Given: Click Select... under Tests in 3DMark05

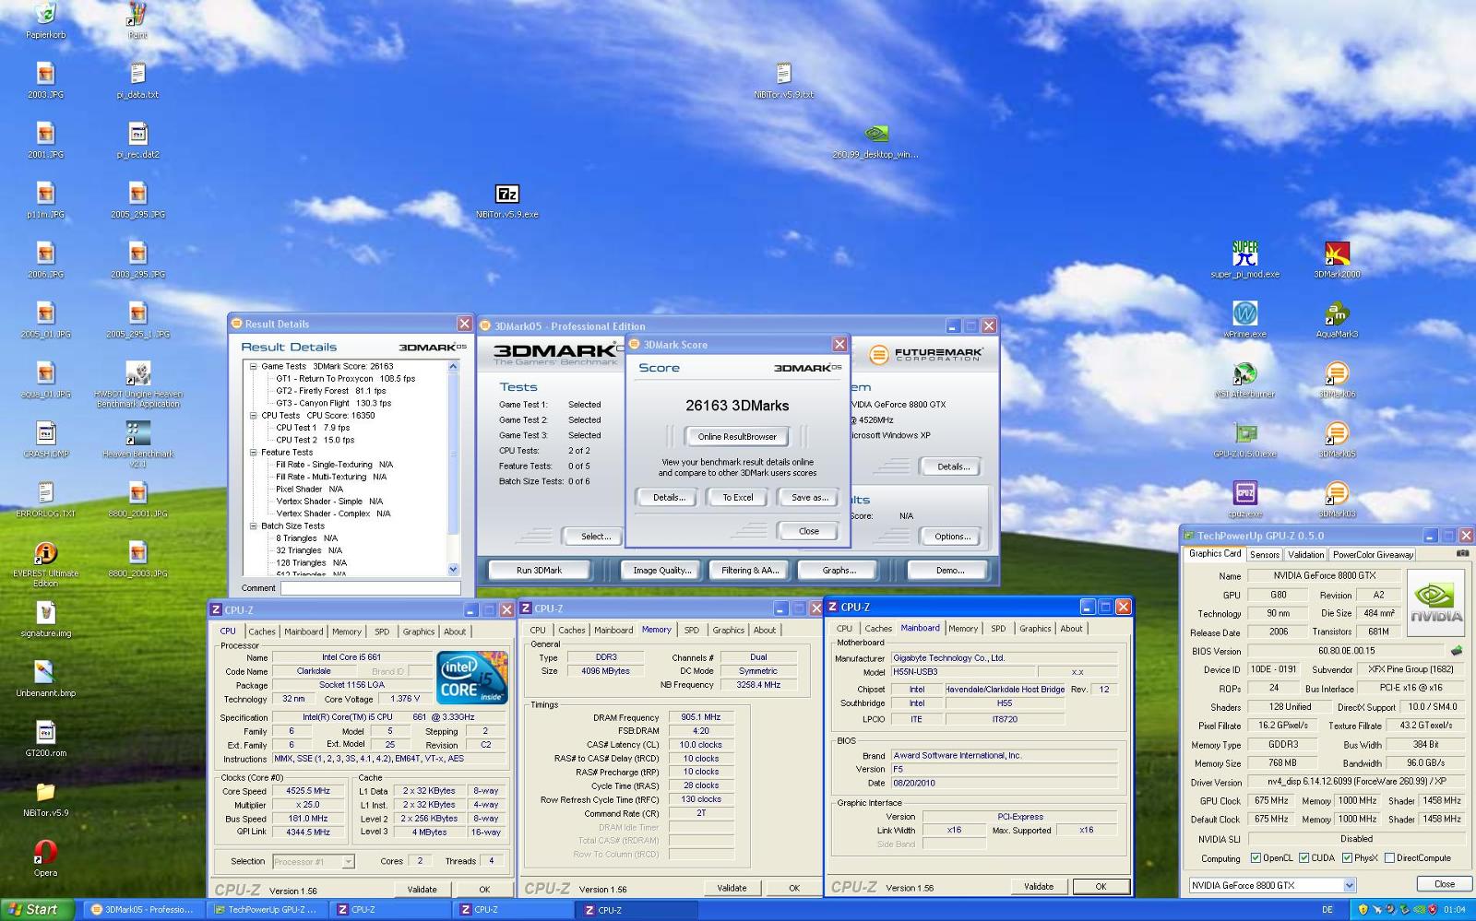Looking at the screenshot, I should (596, 537).
